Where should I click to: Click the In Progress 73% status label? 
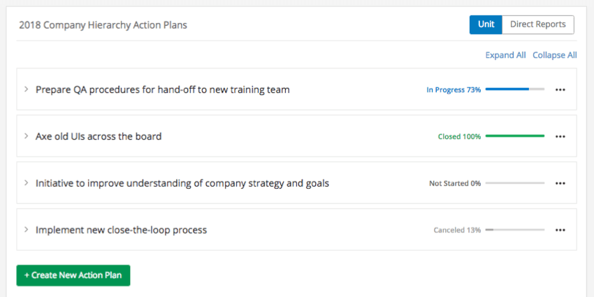coord(454,89)
